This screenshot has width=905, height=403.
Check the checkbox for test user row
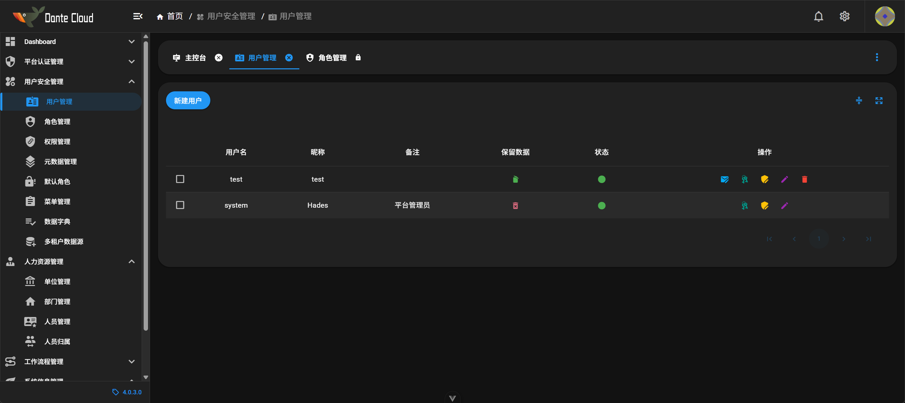click(x=180, y=179)
